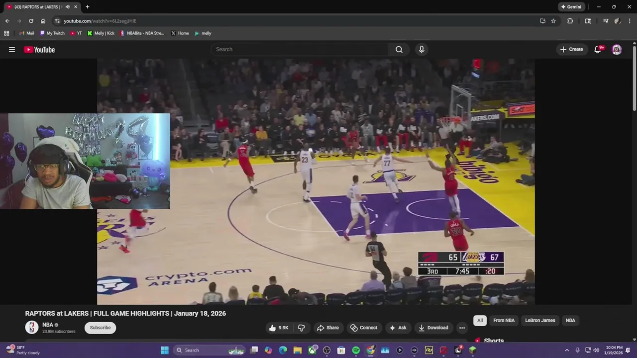Screen dimensions: 637x358
Task: Reload the current page
Action: [x=31, y=21]
